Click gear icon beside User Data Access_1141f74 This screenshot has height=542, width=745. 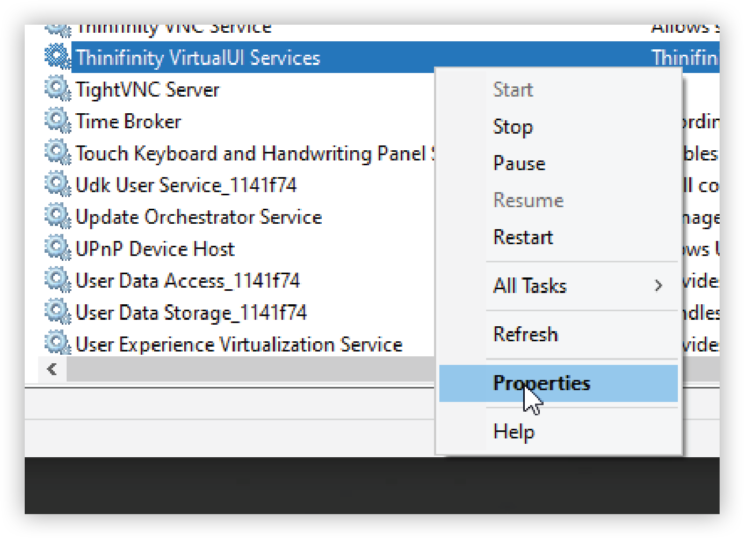[x=57, y=280]
